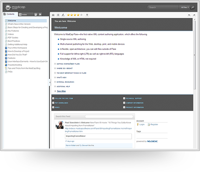Click the Register icon
The height and width of the screenshot is (173, 200).
click(149, 124)
